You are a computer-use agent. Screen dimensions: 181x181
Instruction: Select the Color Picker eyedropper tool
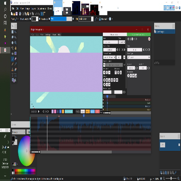(16, 64)
